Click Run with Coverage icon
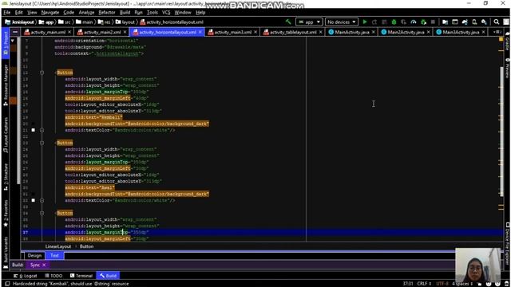The image size is (511, 287). tap(403, 22)
